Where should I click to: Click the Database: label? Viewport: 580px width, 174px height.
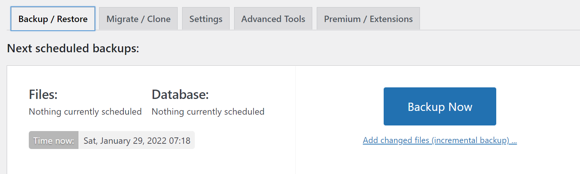180,94
